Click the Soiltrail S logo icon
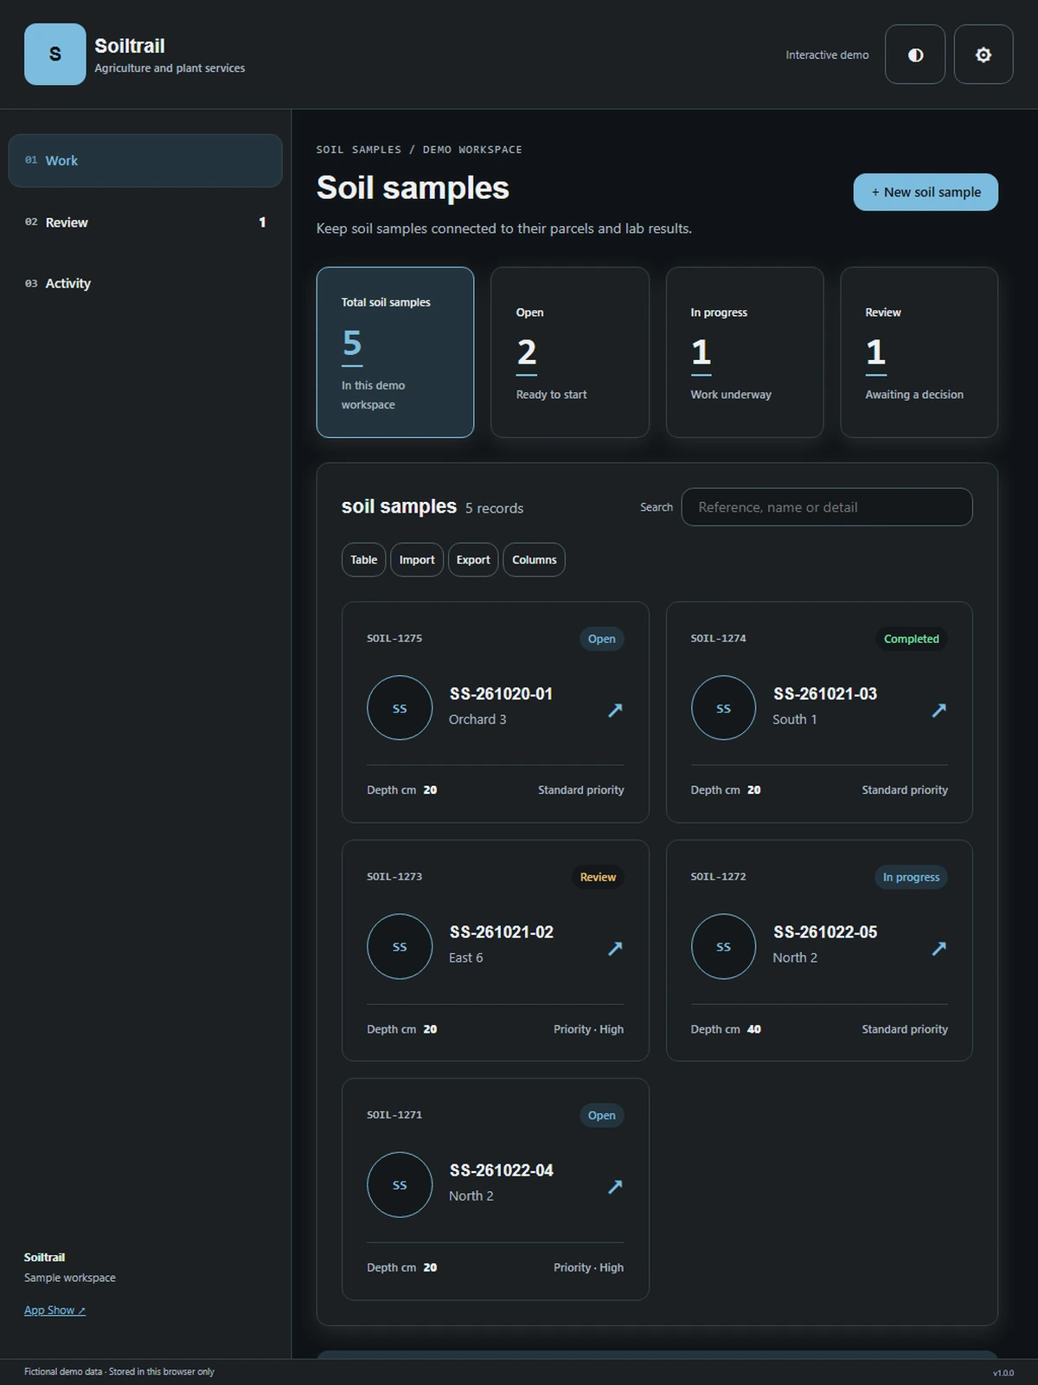The width and height of the screenshot is (1038, 1385). tap(54, 55)
